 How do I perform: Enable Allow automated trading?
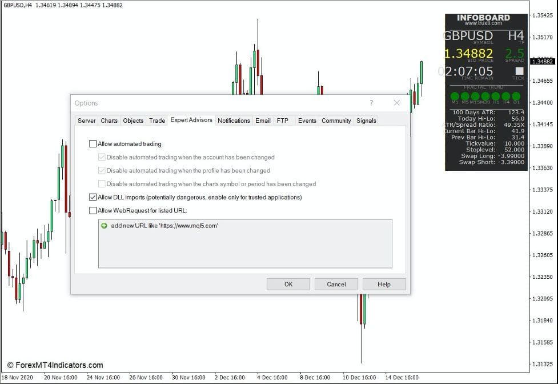pos(93,143)
